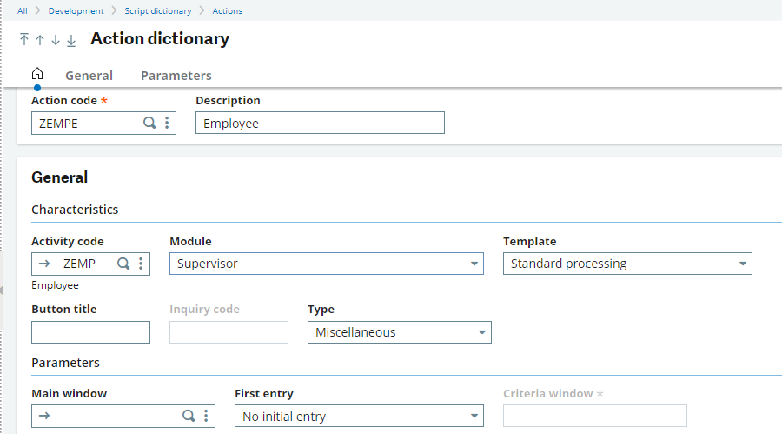Screen dimensions: 782x434
Task: Open the First entry dropdown
Action: (359, 416)
